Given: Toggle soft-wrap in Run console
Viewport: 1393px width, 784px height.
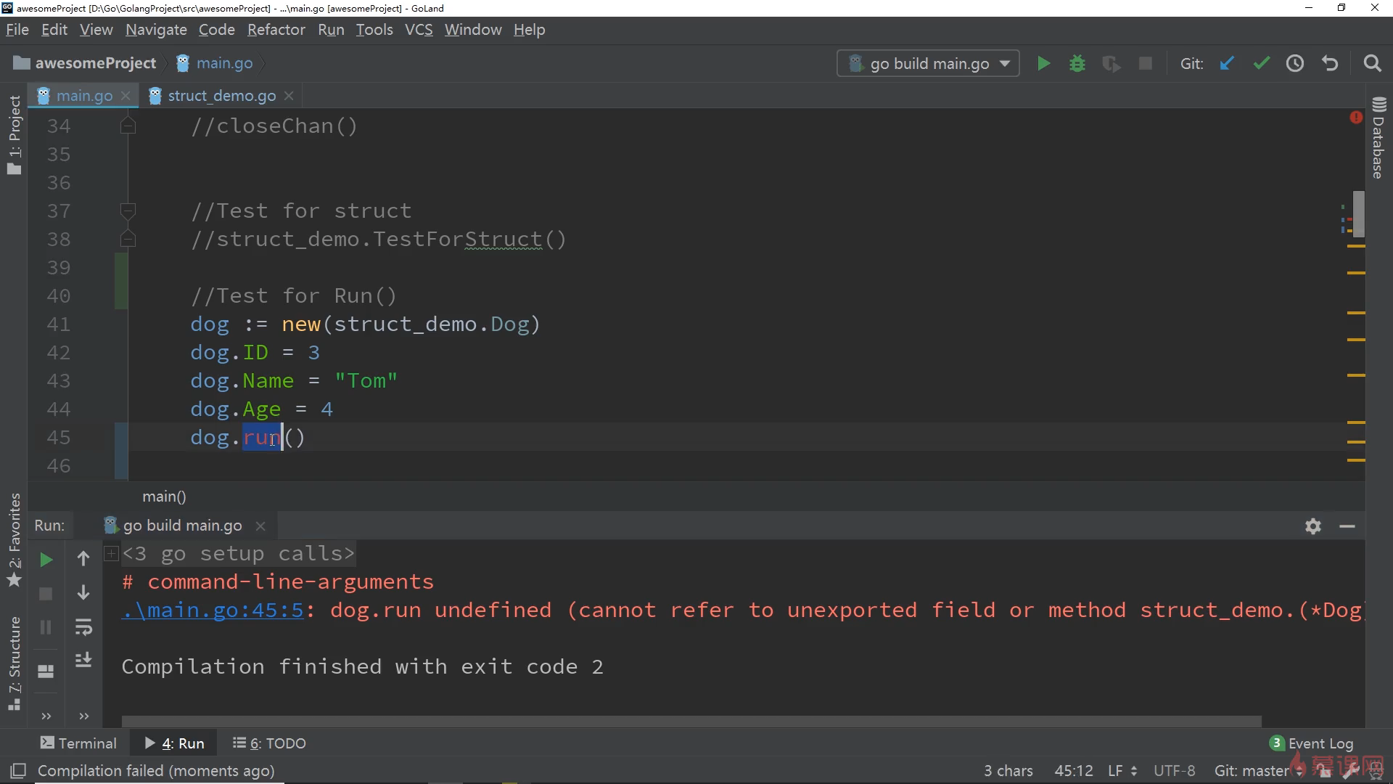Looking at the screenshot, I should [83, 627].
